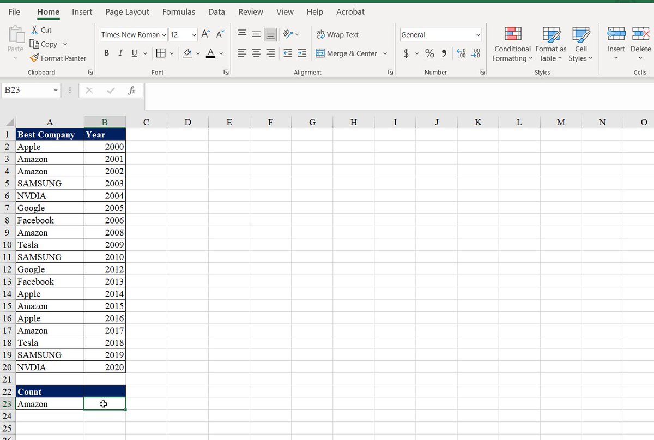Open Merge & Center dropdown arrow

tap(385, 53)
